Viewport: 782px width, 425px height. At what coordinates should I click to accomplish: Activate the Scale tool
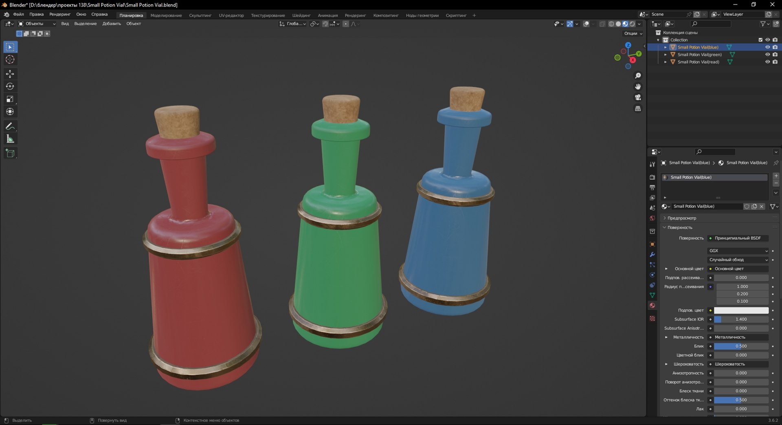point(10,99)
